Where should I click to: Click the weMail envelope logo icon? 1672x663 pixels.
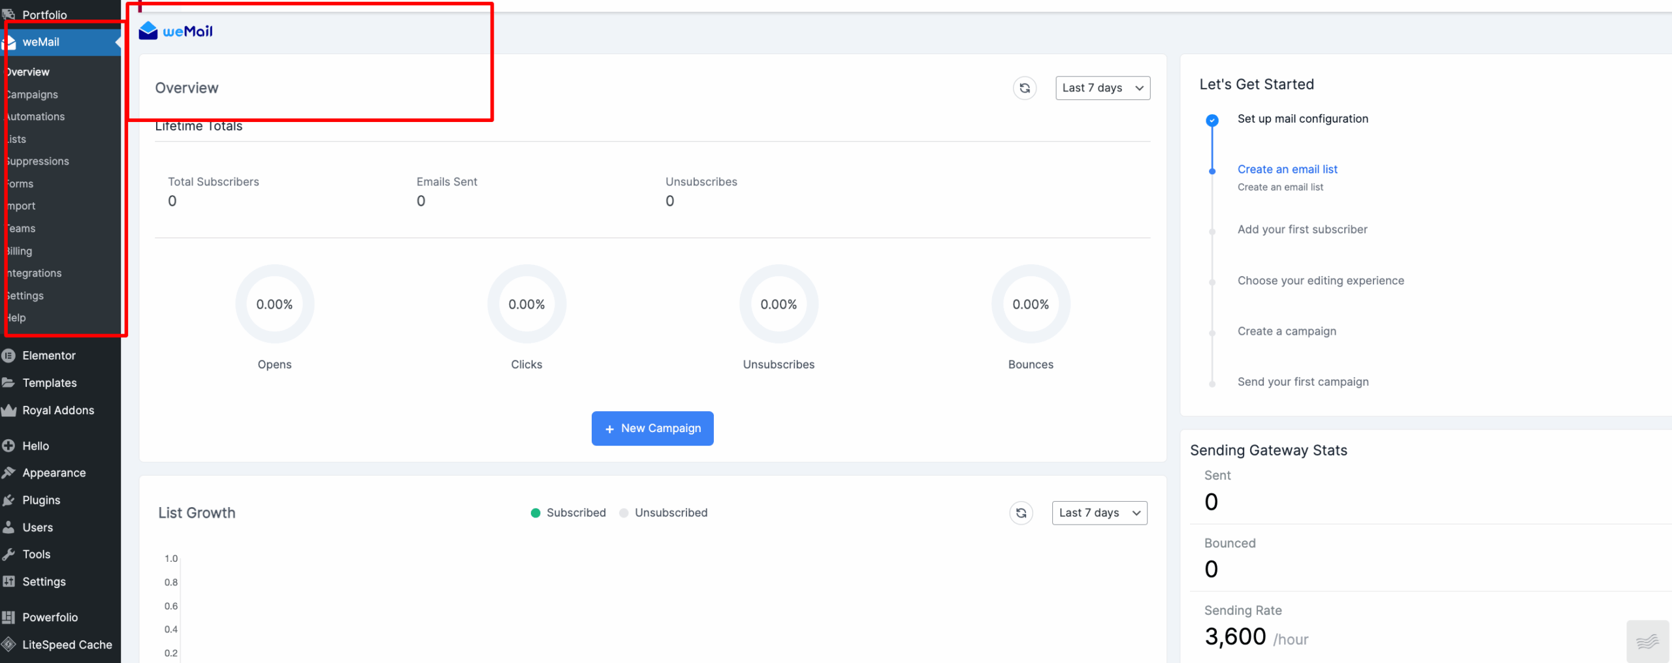coord(148,31)
